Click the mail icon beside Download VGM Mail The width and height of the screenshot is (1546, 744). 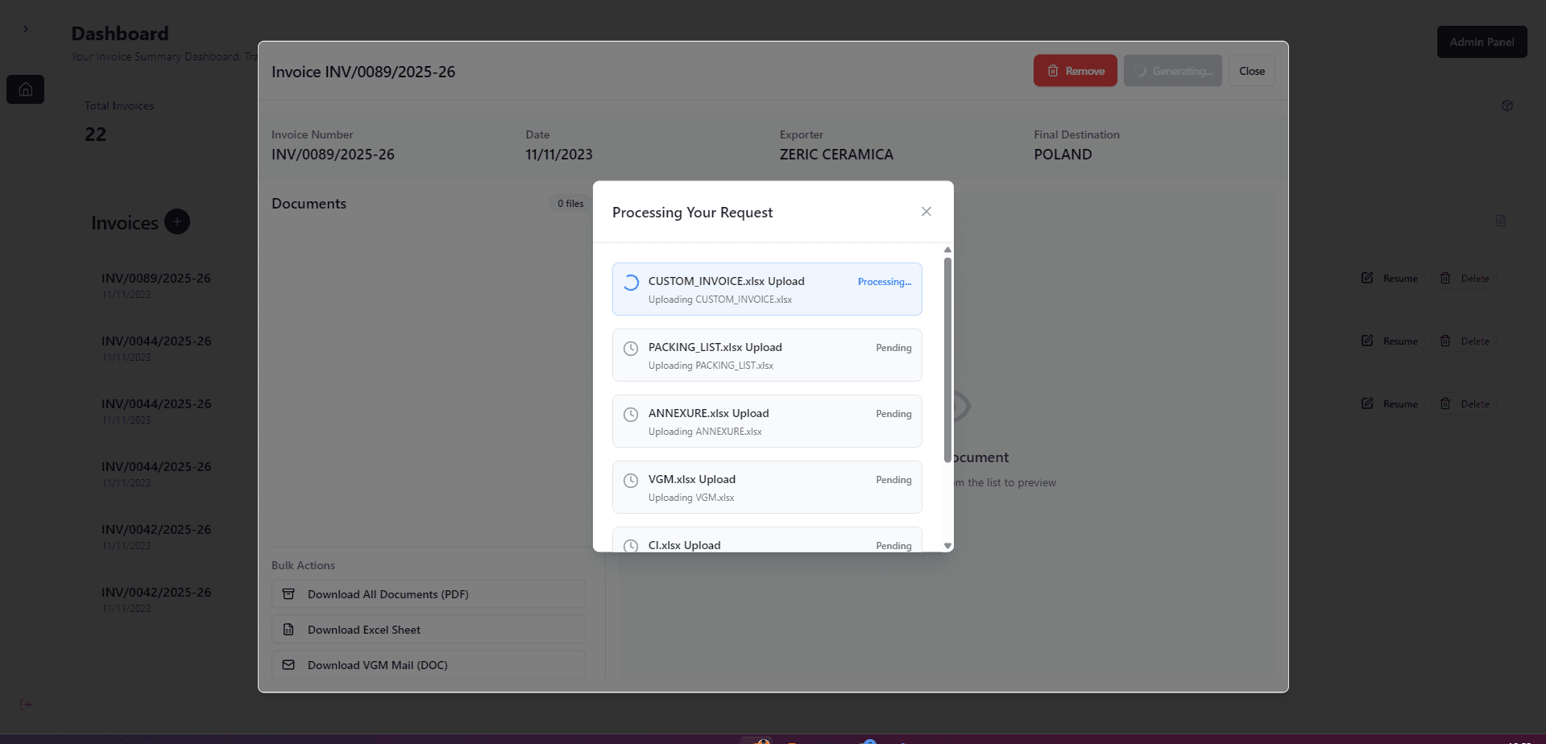click(288, 665)
